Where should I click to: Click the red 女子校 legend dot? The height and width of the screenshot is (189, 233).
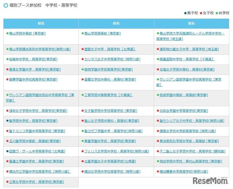201,13
